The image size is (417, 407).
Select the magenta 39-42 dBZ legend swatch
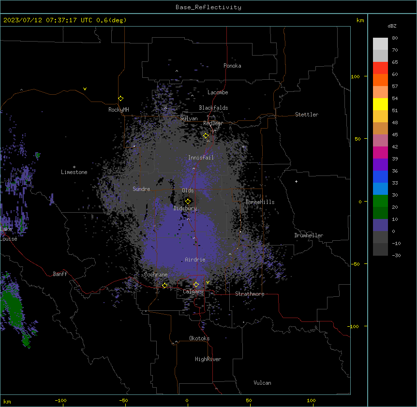380,152
